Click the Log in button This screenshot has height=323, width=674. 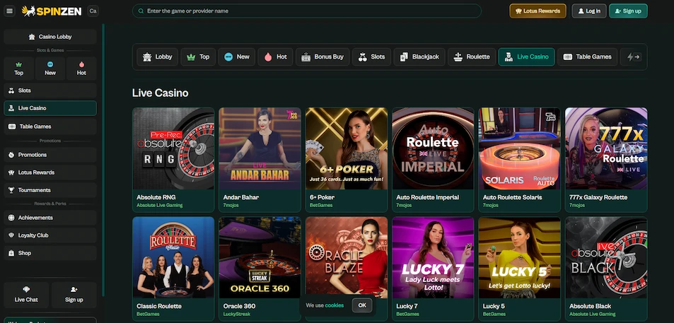pyautogui.click(x=589, y=11)
